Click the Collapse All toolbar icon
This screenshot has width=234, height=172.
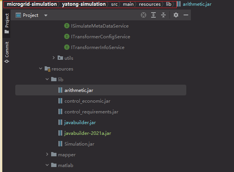[163, 15]
